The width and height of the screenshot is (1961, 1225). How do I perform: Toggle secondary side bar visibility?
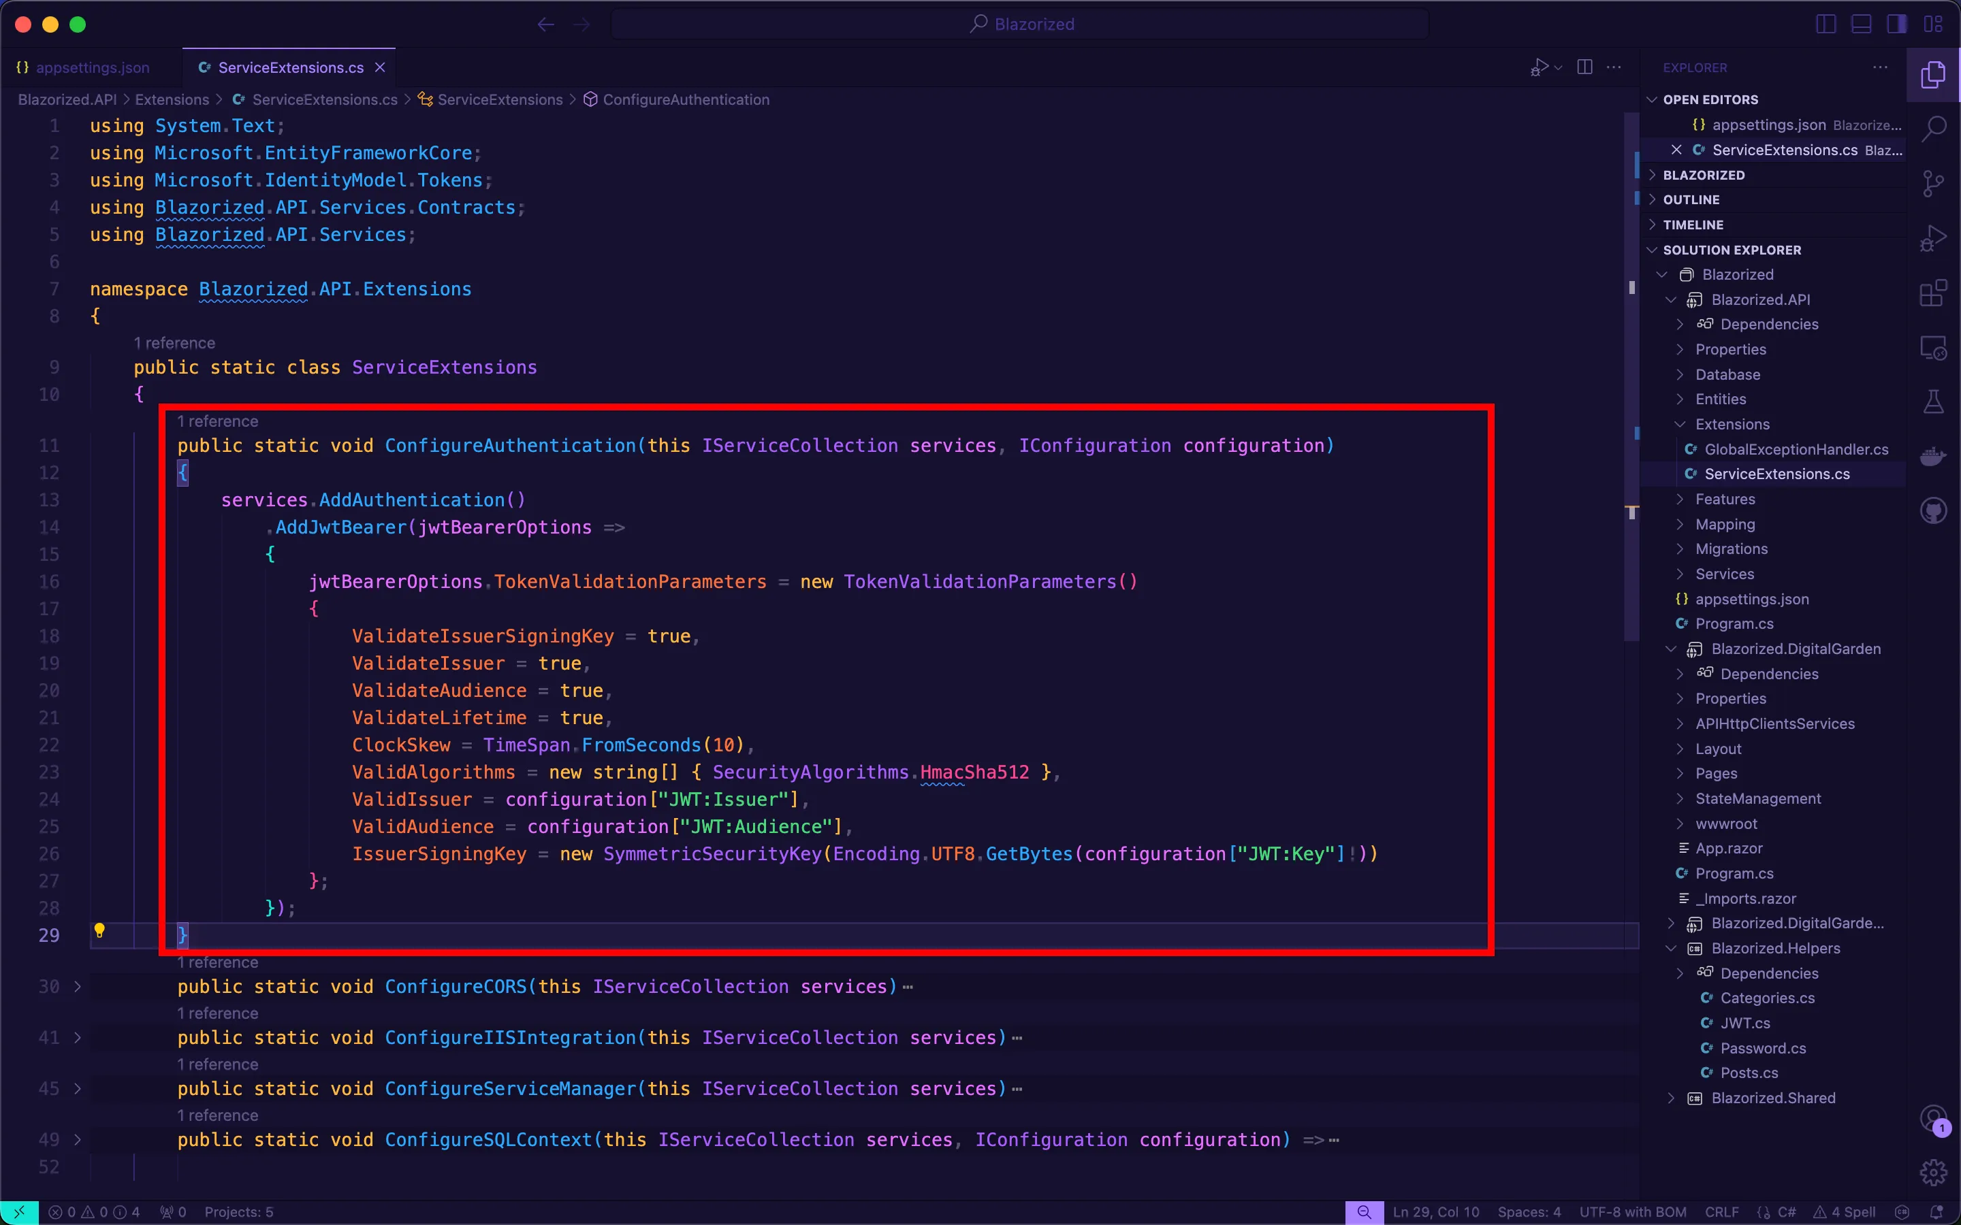click(1897, 24)
